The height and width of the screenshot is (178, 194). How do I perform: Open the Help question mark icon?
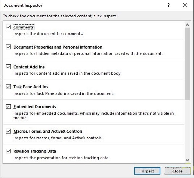point(169,5)
